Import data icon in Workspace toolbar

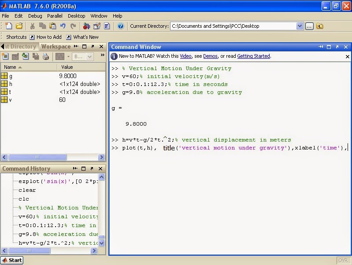26,56
